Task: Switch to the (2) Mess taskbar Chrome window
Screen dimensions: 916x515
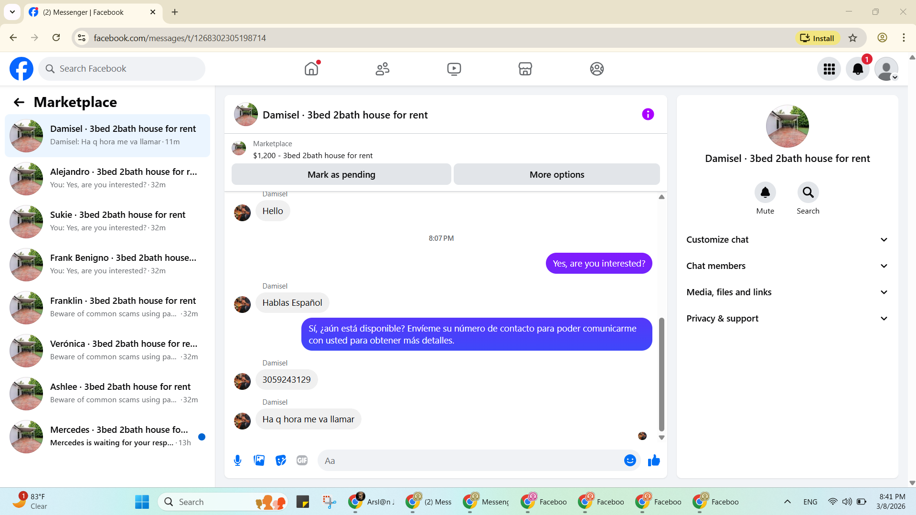Action: 428,502
